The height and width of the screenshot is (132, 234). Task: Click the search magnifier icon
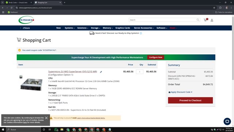tap(198, 20)
